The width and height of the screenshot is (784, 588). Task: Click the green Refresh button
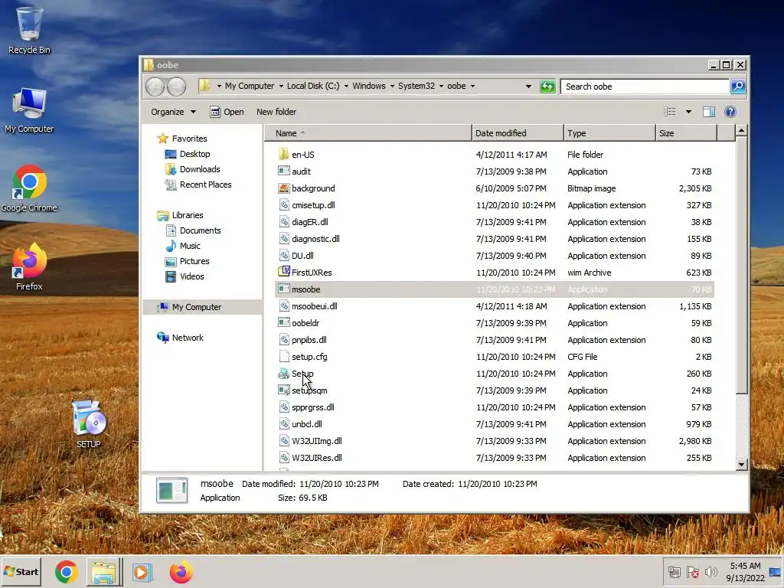click(547, 87)
